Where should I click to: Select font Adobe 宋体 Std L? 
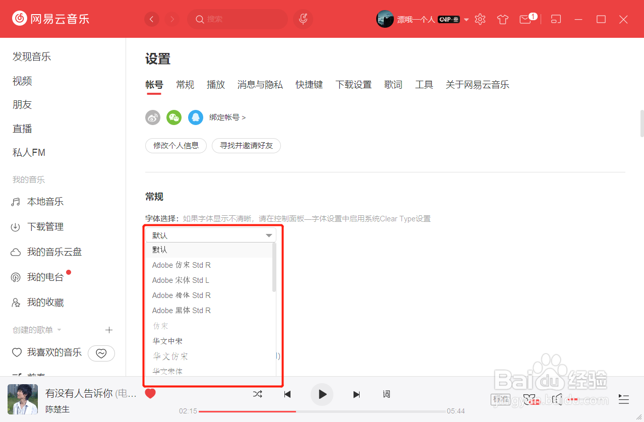coord(209,280)
